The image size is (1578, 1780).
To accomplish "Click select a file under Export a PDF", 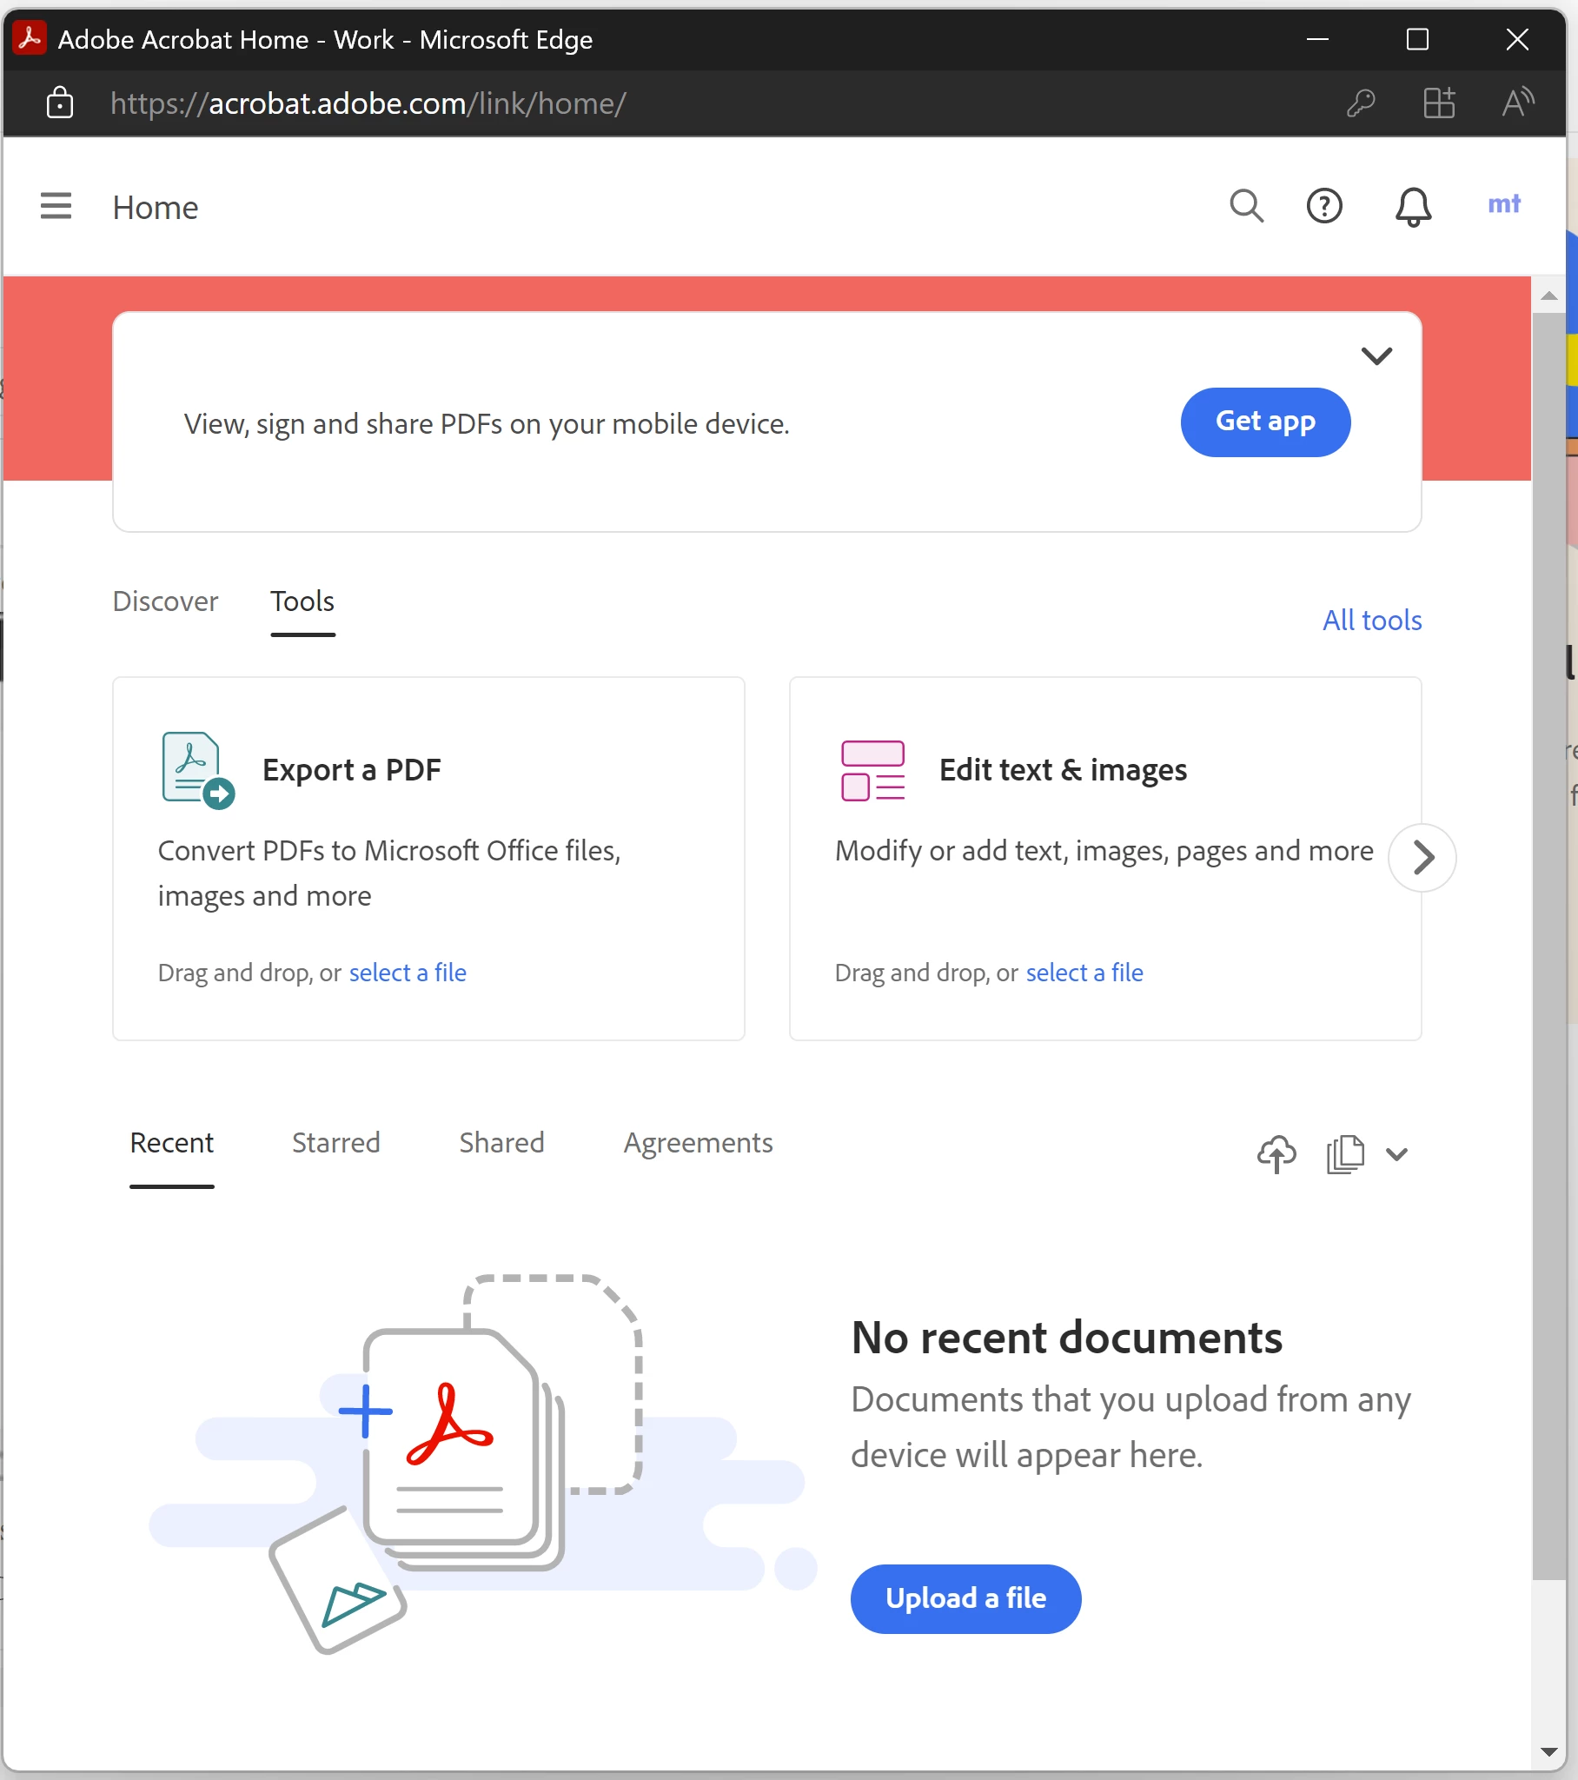I will pyautogui.click(x=408, y=973).
